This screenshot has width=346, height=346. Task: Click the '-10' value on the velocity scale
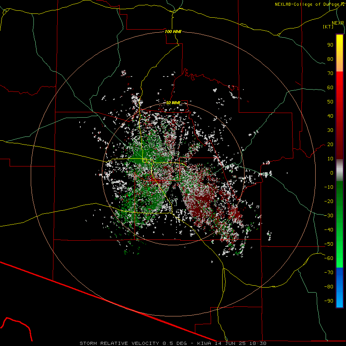329,187
